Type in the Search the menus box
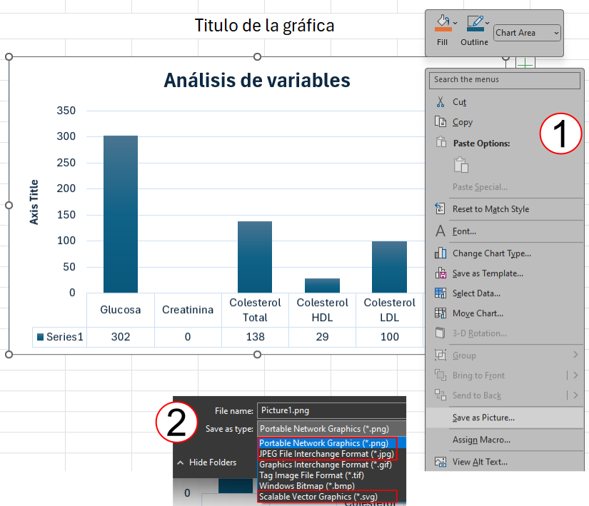 coord(504,79)
